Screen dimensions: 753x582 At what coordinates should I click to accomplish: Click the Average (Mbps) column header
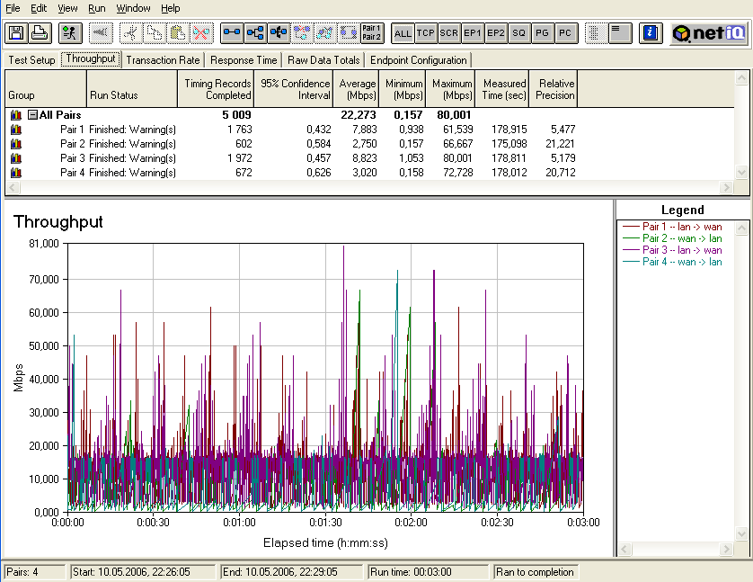[x=359, y=89]
